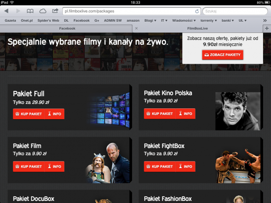Tap the battery indicator

pyautogui.click(x=267, y=3)
